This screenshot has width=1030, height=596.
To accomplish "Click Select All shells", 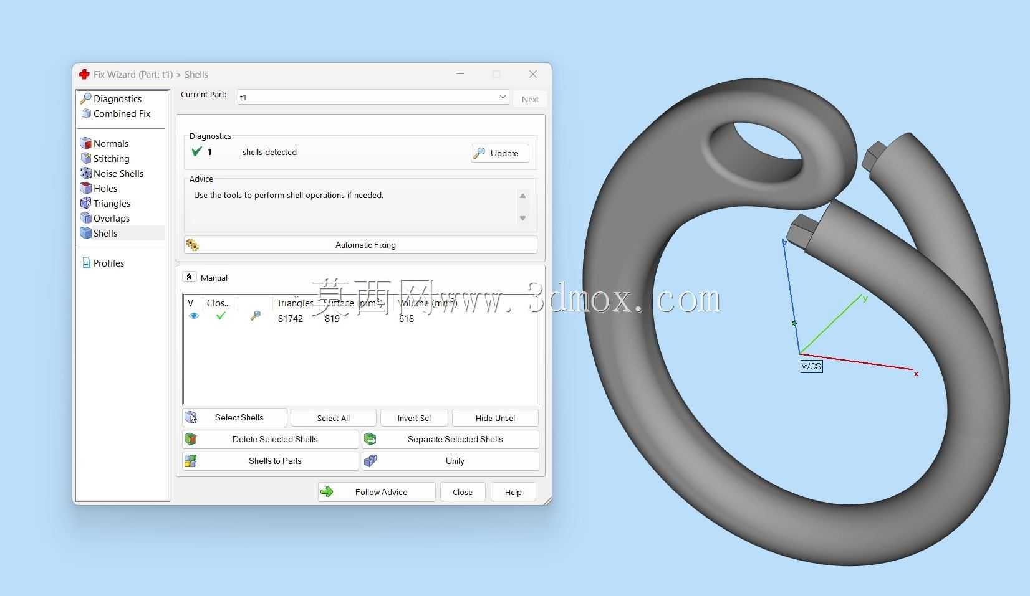I will click(333, 418).
